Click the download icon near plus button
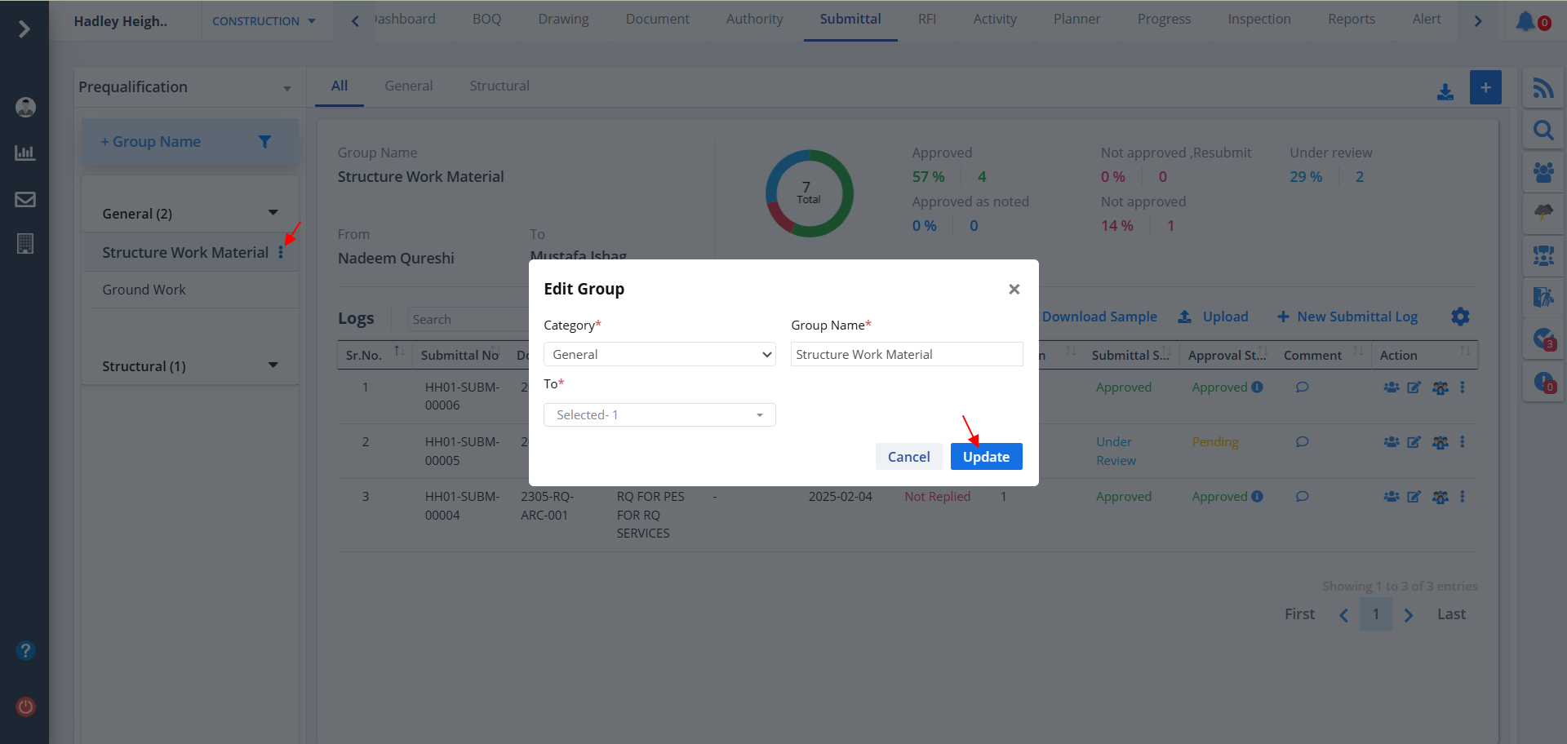This screenshot has width=1567, height=744. point(1445,92)
